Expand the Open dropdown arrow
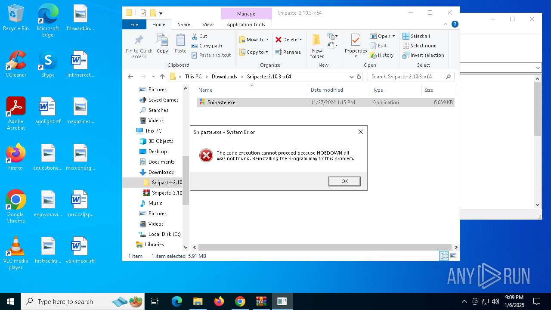This screenshot has width=551, height=310. pyautogui.click(x=393, y=36)
